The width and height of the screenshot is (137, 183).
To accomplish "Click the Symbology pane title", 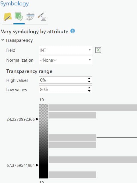I will (x=15, y=4).
